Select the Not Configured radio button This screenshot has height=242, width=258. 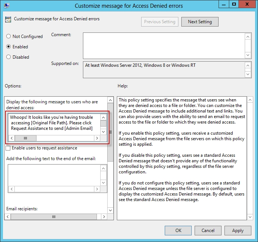[x=8, y=37]
